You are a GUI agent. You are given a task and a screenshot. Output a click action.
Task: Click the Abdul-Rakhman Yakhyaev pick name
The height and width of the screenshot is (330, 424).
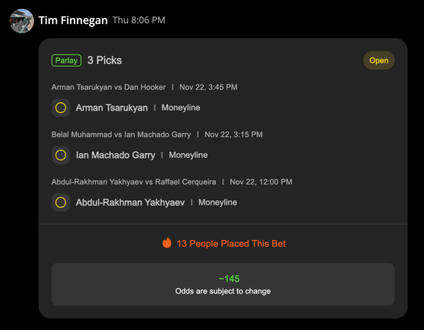pyautogui.click(x=130, y=202)
